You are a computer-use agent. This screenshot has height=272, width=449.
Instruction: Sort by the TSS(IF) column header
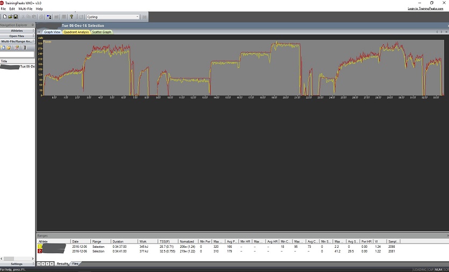coord(168,242)
